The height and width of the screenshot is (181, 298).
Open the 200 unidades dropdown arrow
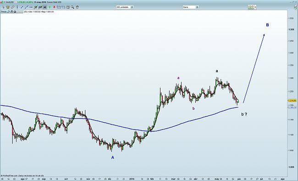tap(132, 7)
